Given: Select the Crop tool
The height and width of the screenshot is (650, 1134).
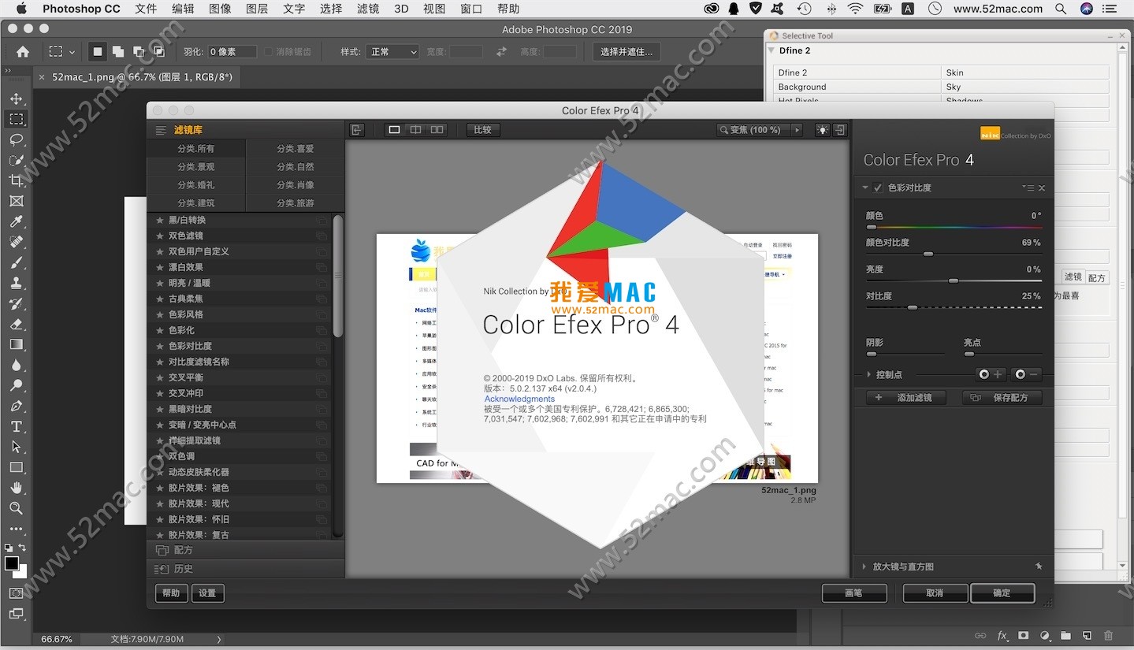Looking at the screenshot, I should click(16, 181).
